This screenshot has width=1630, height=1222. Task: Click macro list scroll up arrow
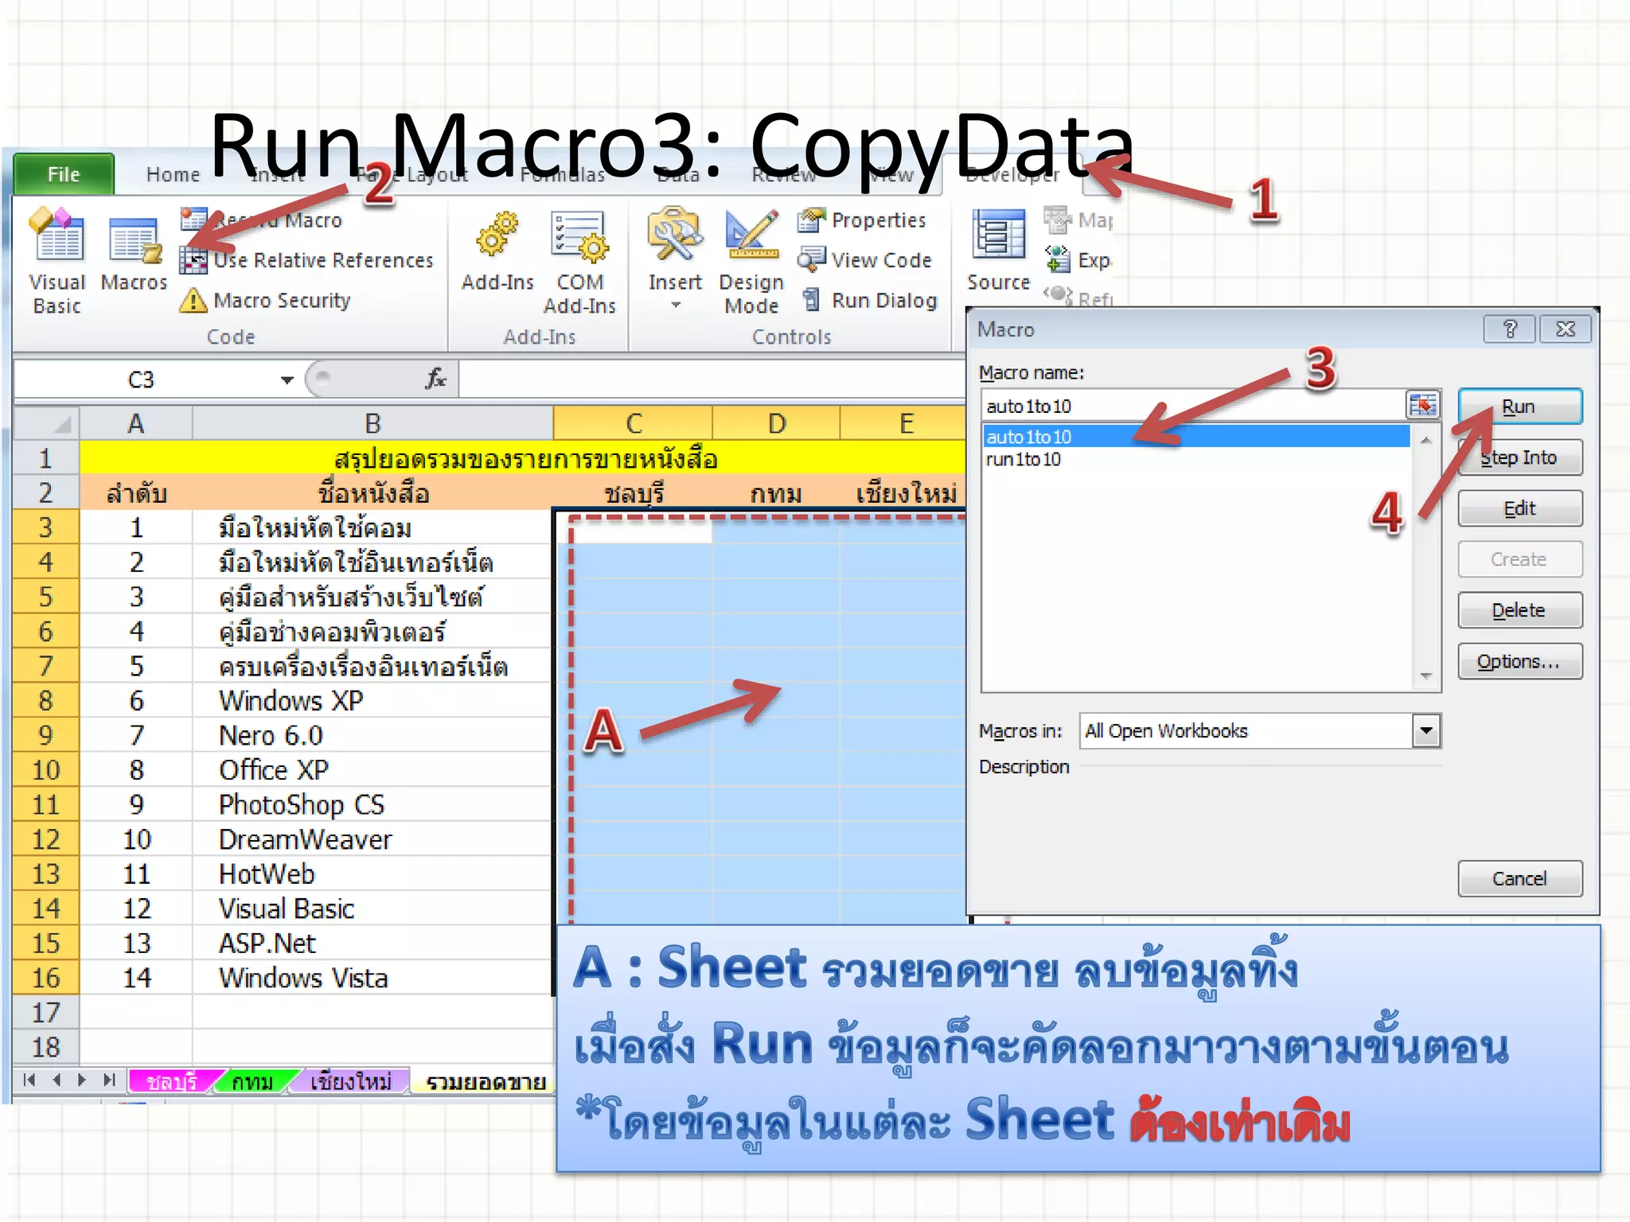click(x=1426, y=438)
